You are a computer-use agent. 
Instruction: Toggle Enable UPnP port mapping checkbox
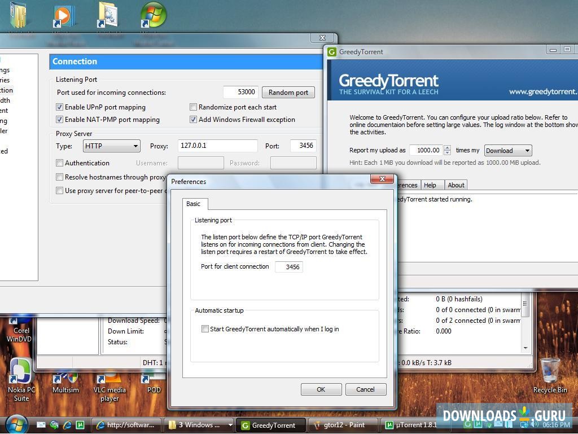[59, 107]
